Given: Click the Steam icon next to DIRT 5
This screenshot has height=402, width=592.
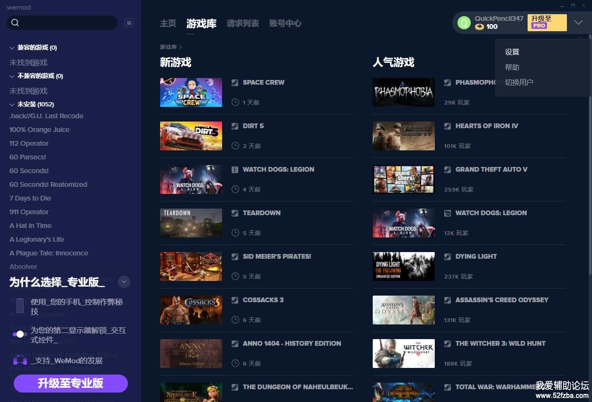Looking at the screenshot, I should (x=235, y=126).
